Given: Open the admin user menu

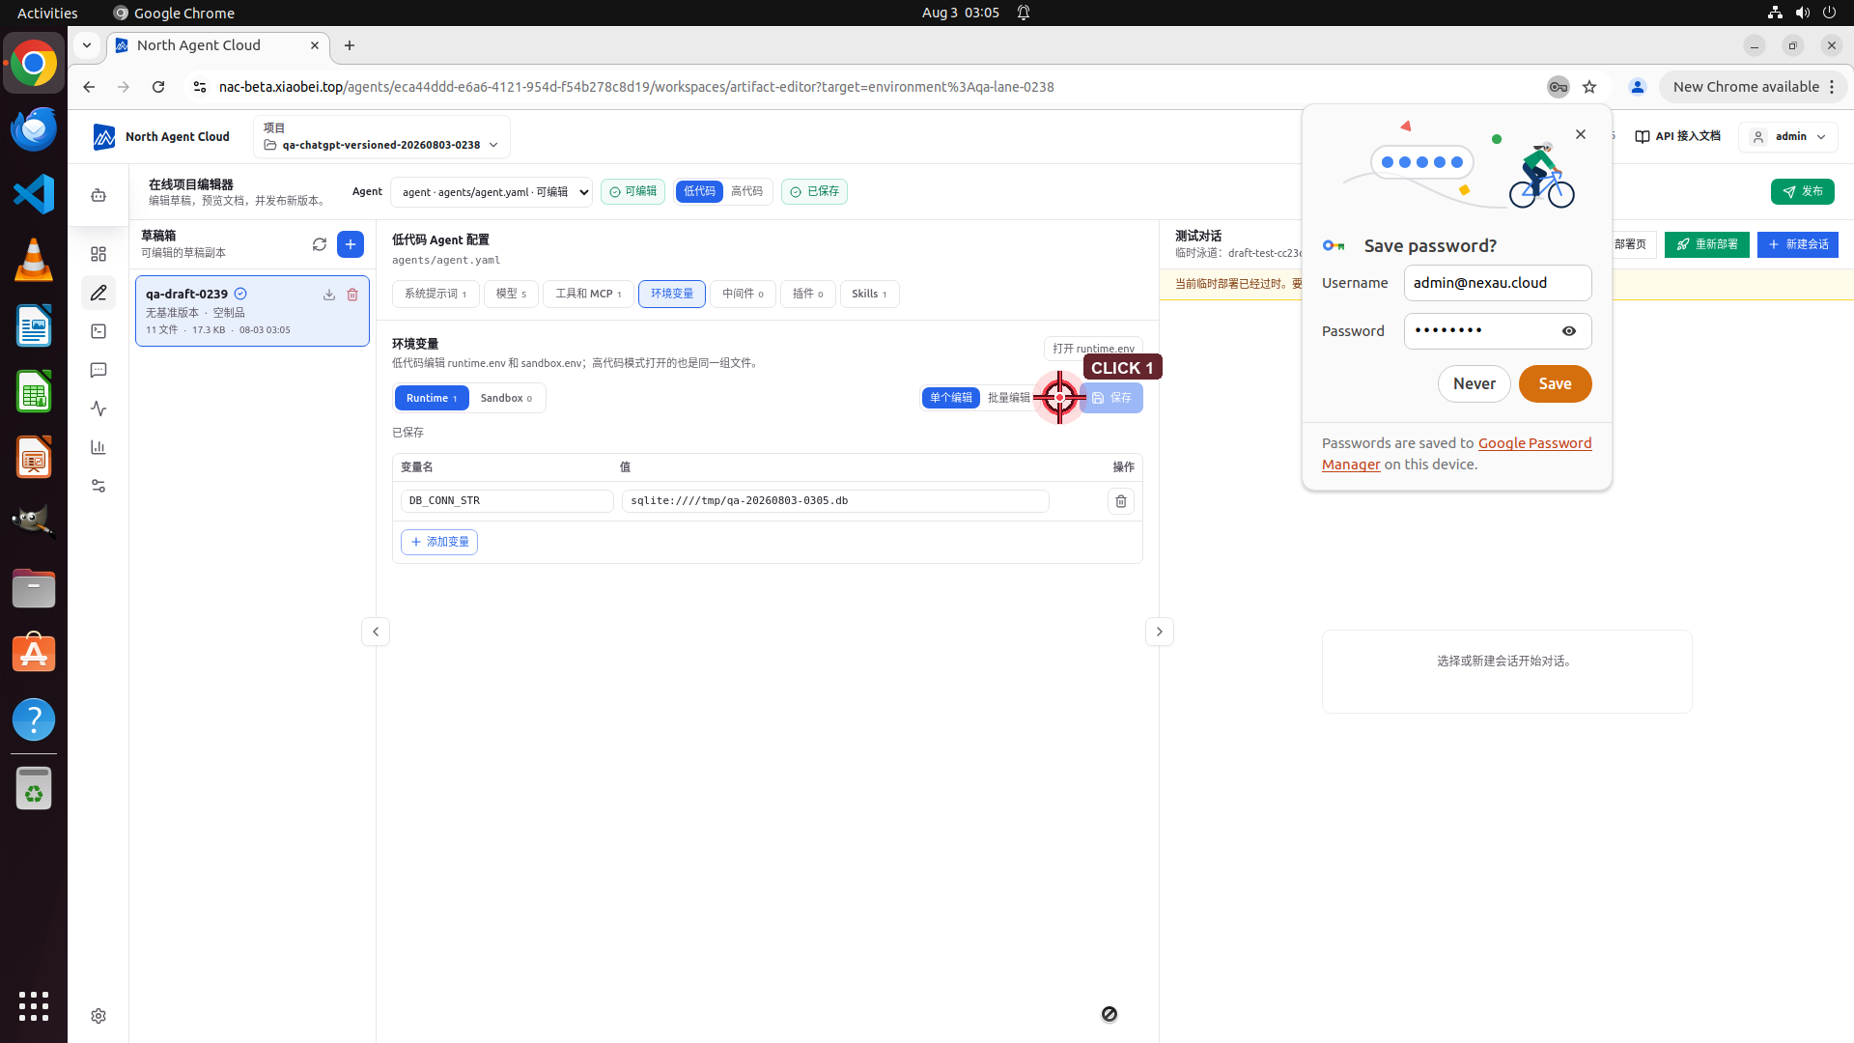Looking at the screenshot, I should [1788, 137].
